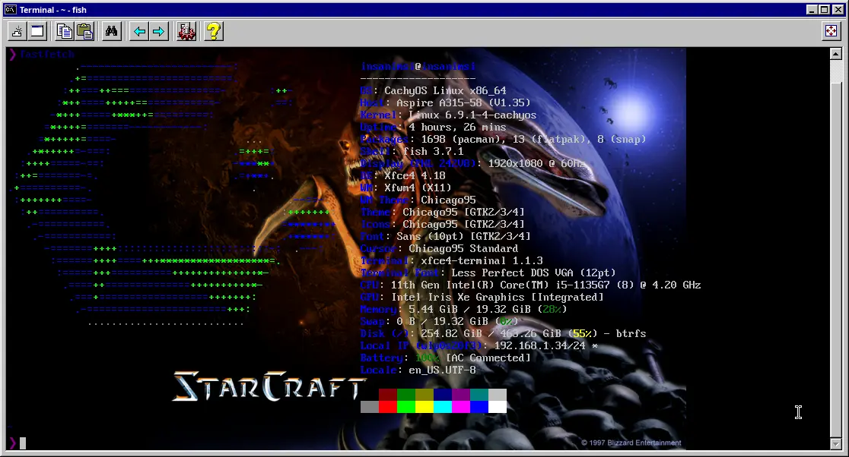
Task: Toggle fullscreen icon at toolbar right end
Action: (832, 31)
